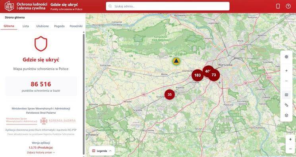
Task: Click the red shield icon in the sidebar
Action: coord(41,44)
